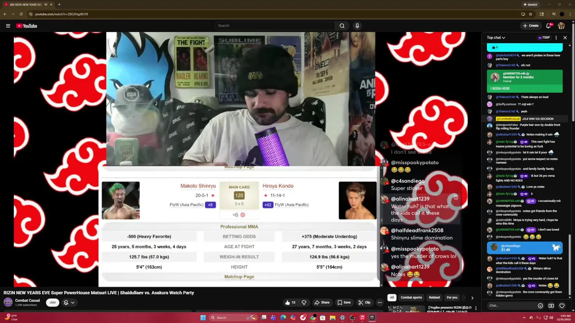Mute the tab using the speaker icon
The height and width of the screenshot is (323, 575).
point(45,4)
